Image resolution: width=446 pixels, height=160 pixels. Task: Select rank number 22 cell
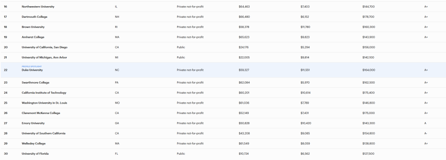pos(5,70)
